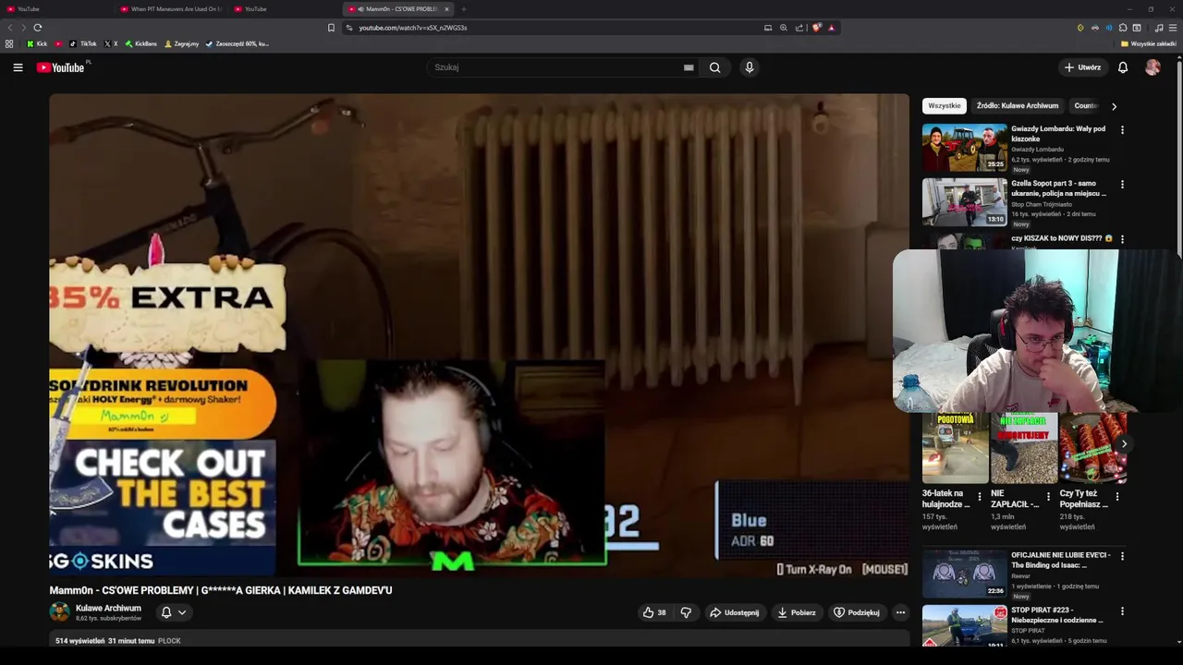Open the TikTok bookmark

click(83, 43)
